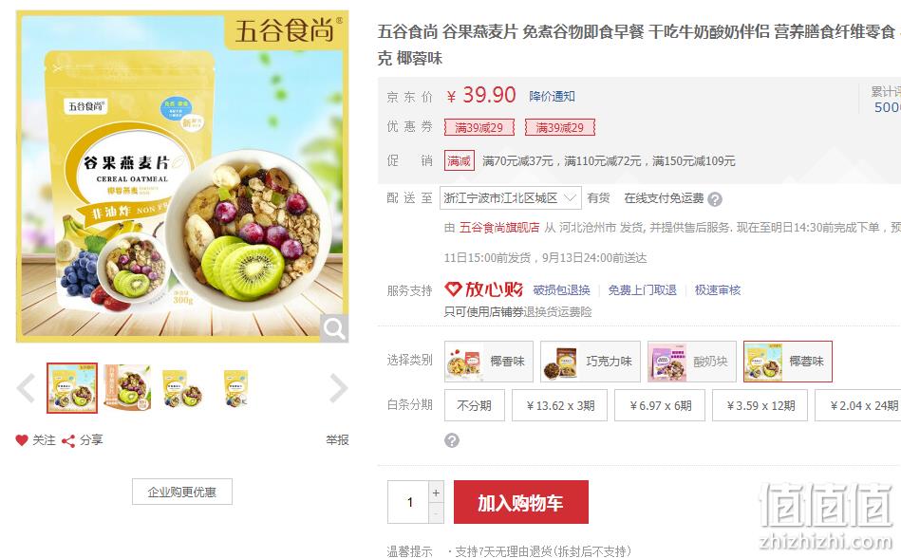901x558 pixels.
Task: Choose the 不分期 installment option
Action: 474,405
